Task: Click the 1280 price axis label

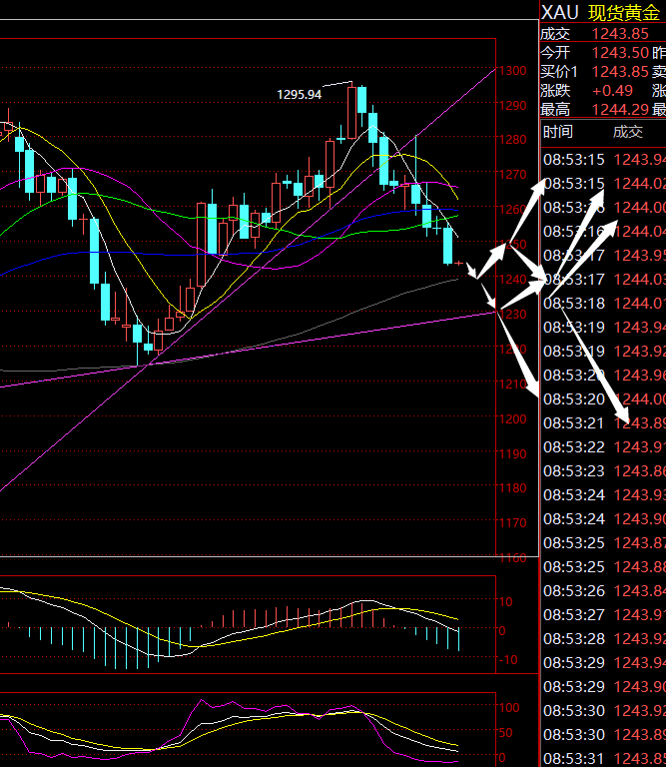Action: click(512, 140)
